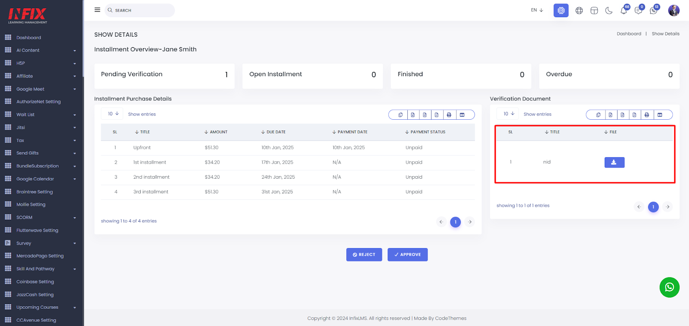689x326 pixels.
Task: Click the green WhatsApp floating chat button
Action: tap(669, 287)
